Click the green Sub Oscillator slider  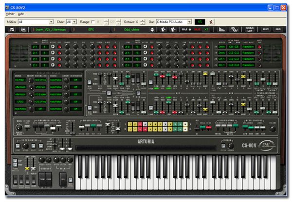point(93,127)
